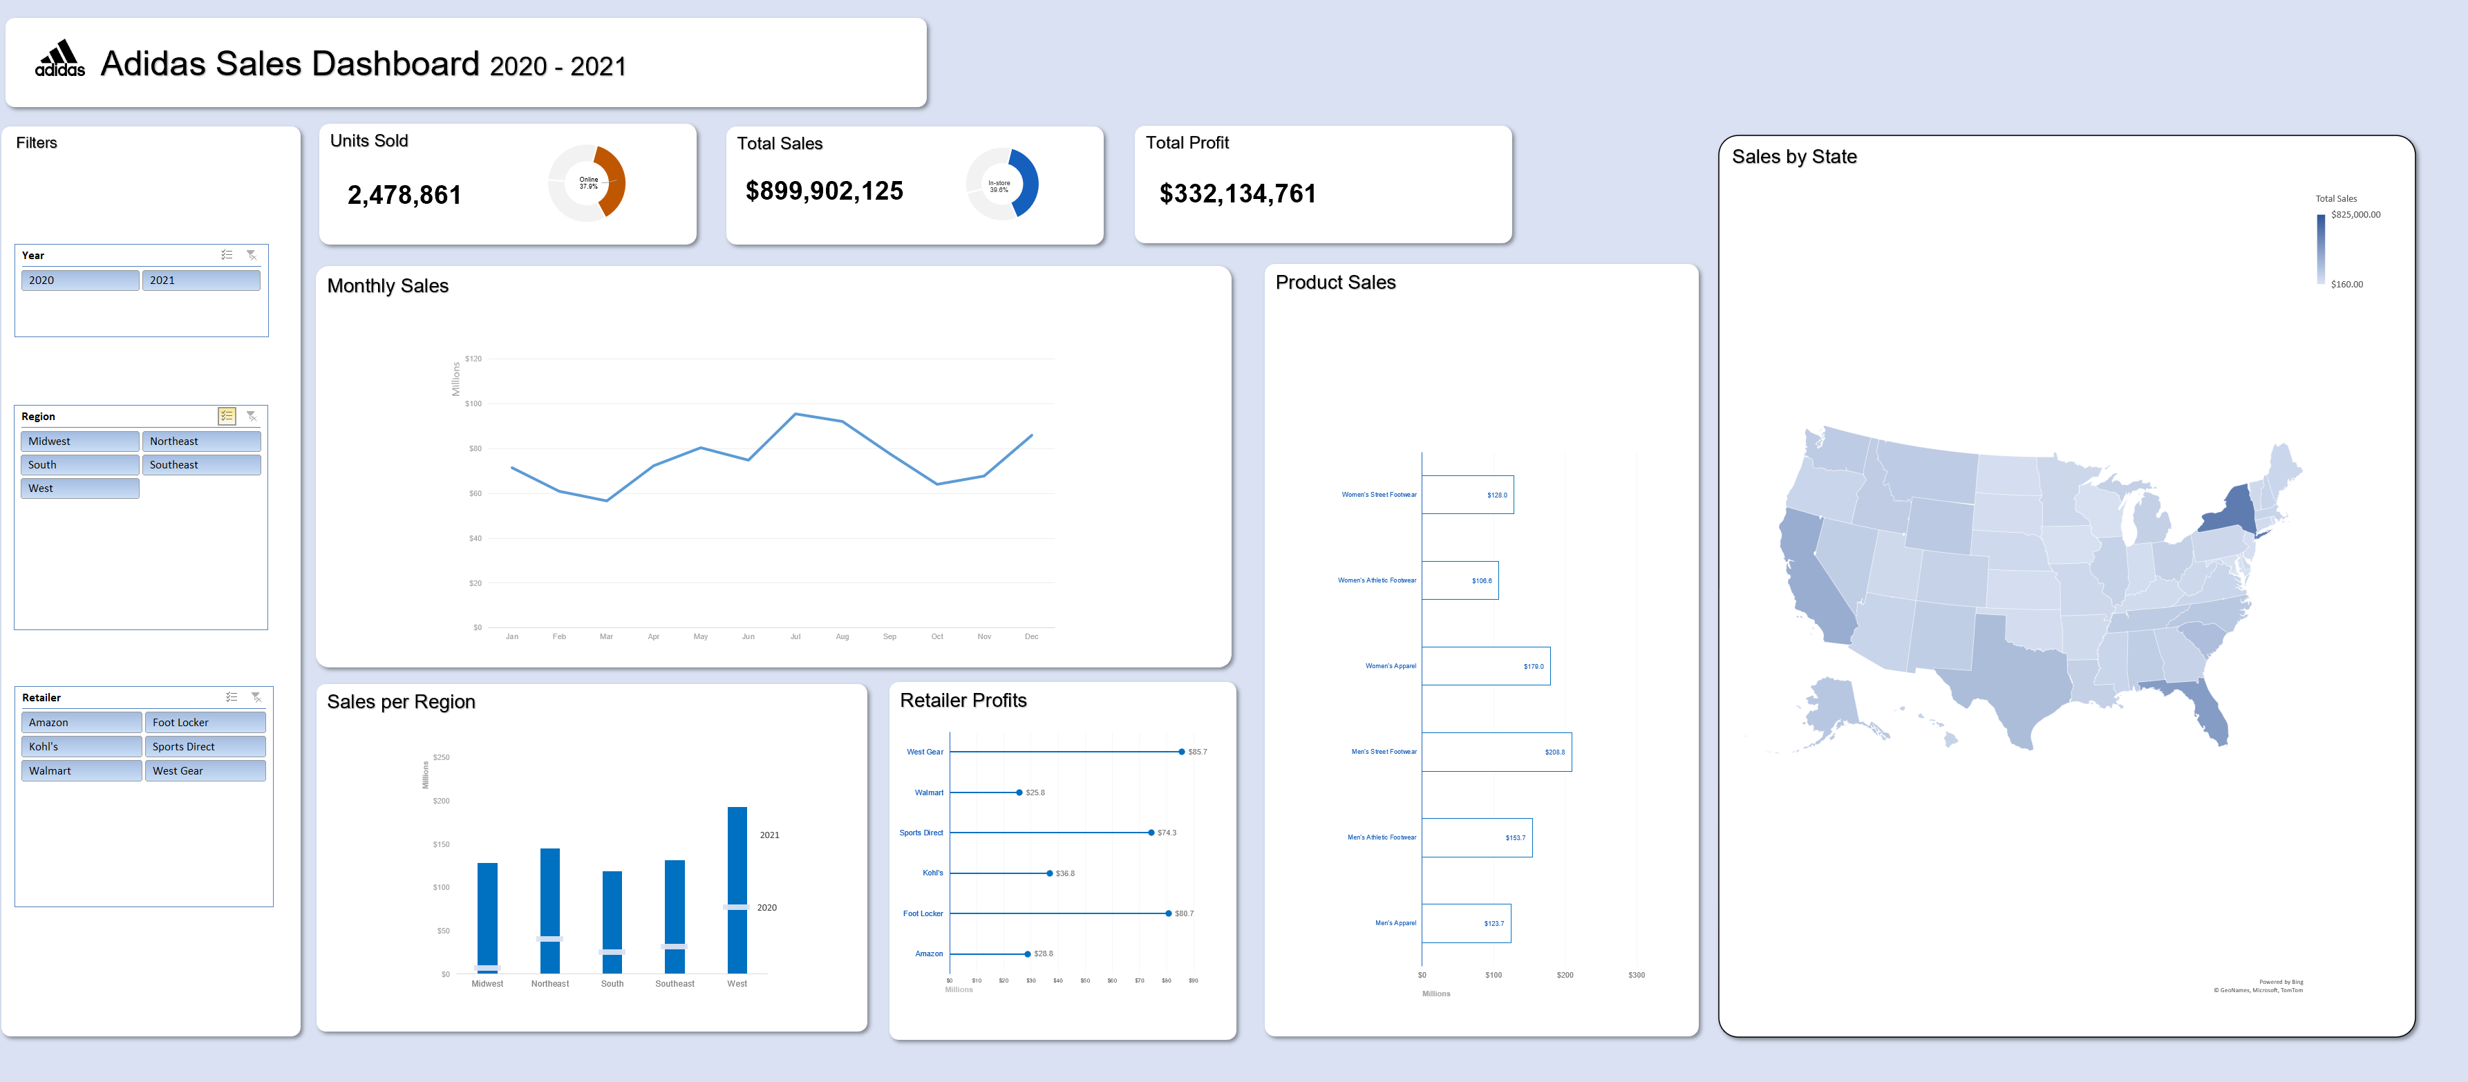Toggle multi-select icon in Year slicer
The image size is (2468, 1082).
[227, 255]
